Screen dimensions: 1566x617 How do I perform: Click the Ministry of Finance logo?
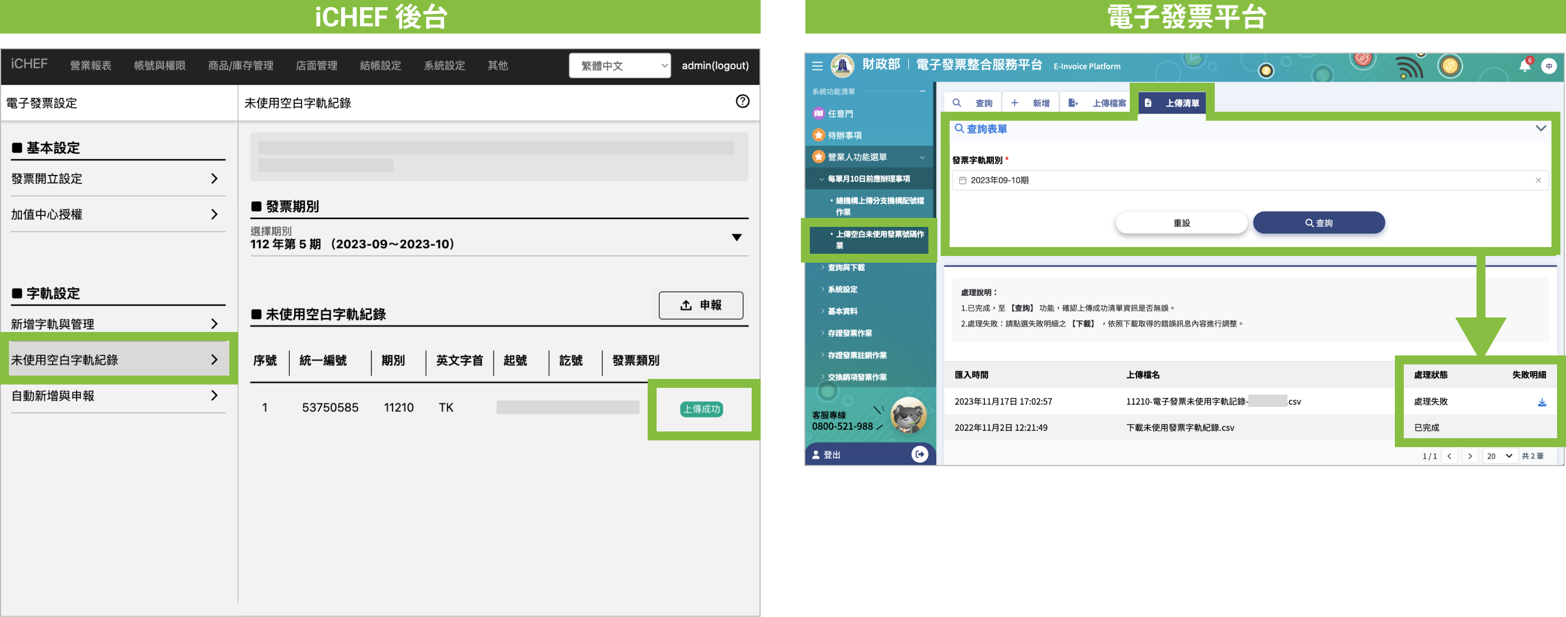point(843,65)
